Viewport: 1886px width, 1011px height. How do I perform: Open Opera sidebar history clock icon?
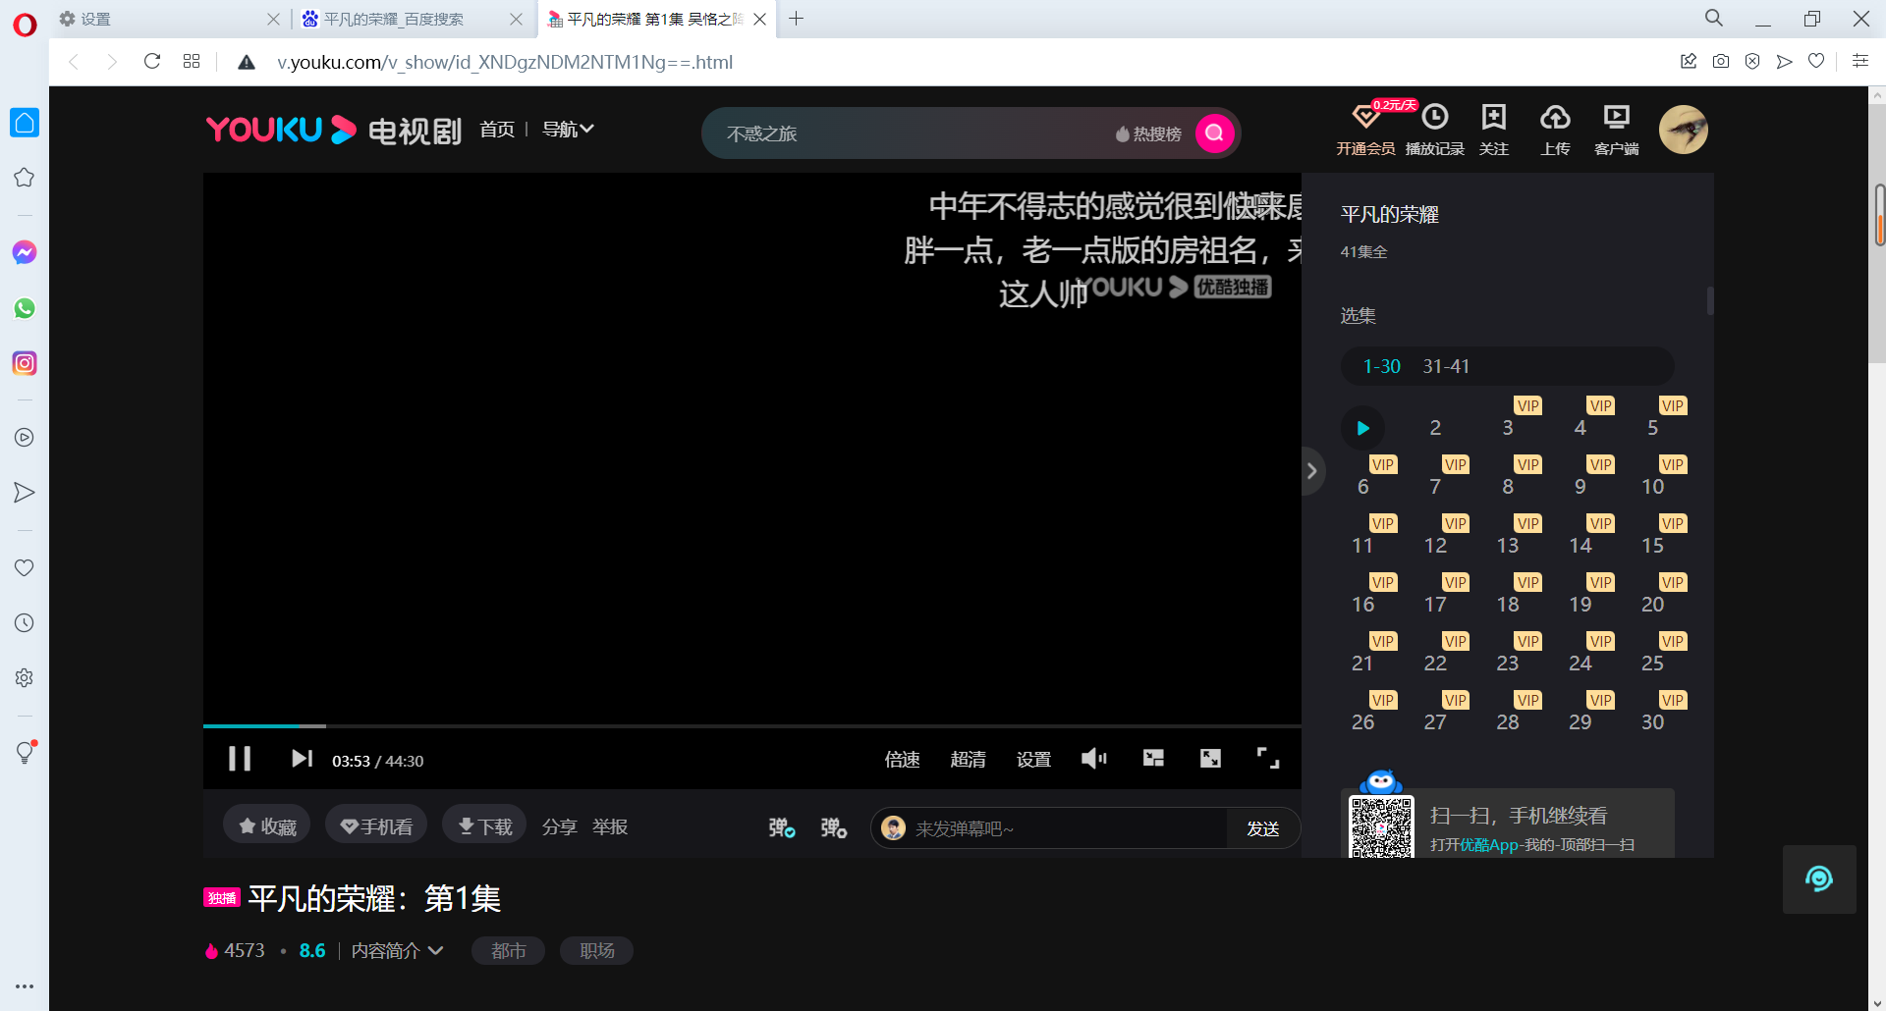click(x=25, y=622)
